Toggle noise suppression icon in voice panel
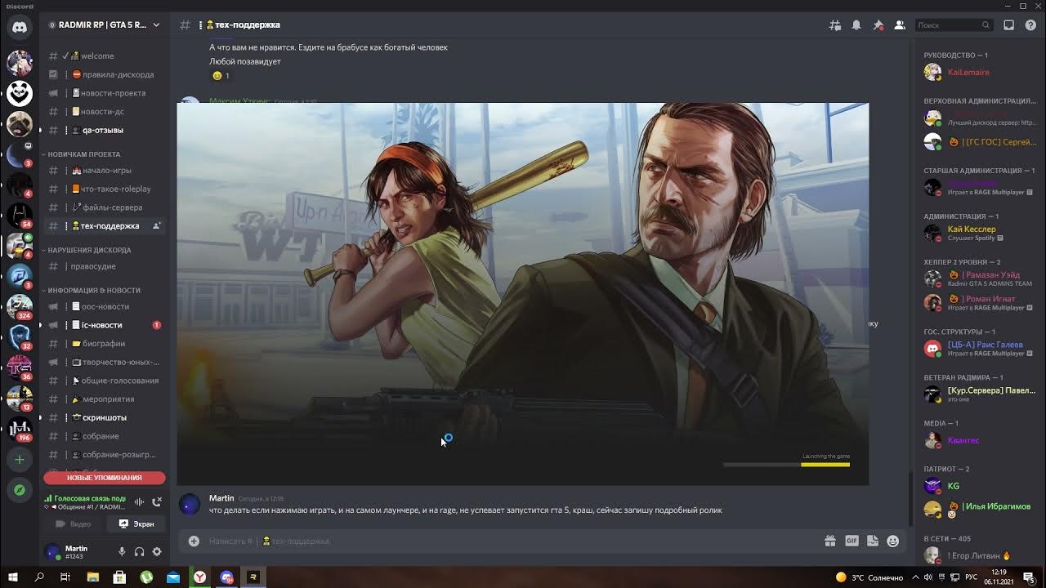The image size is (1046, 588). click(139, 501)
